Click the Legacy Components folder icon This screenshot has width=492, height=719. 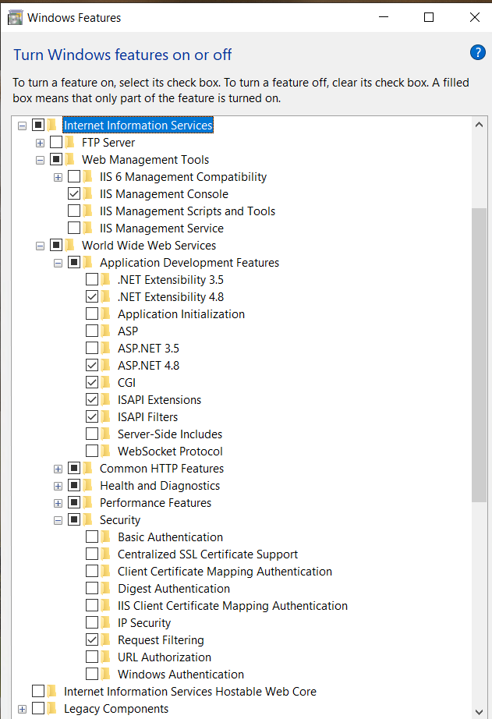(51, 708)
